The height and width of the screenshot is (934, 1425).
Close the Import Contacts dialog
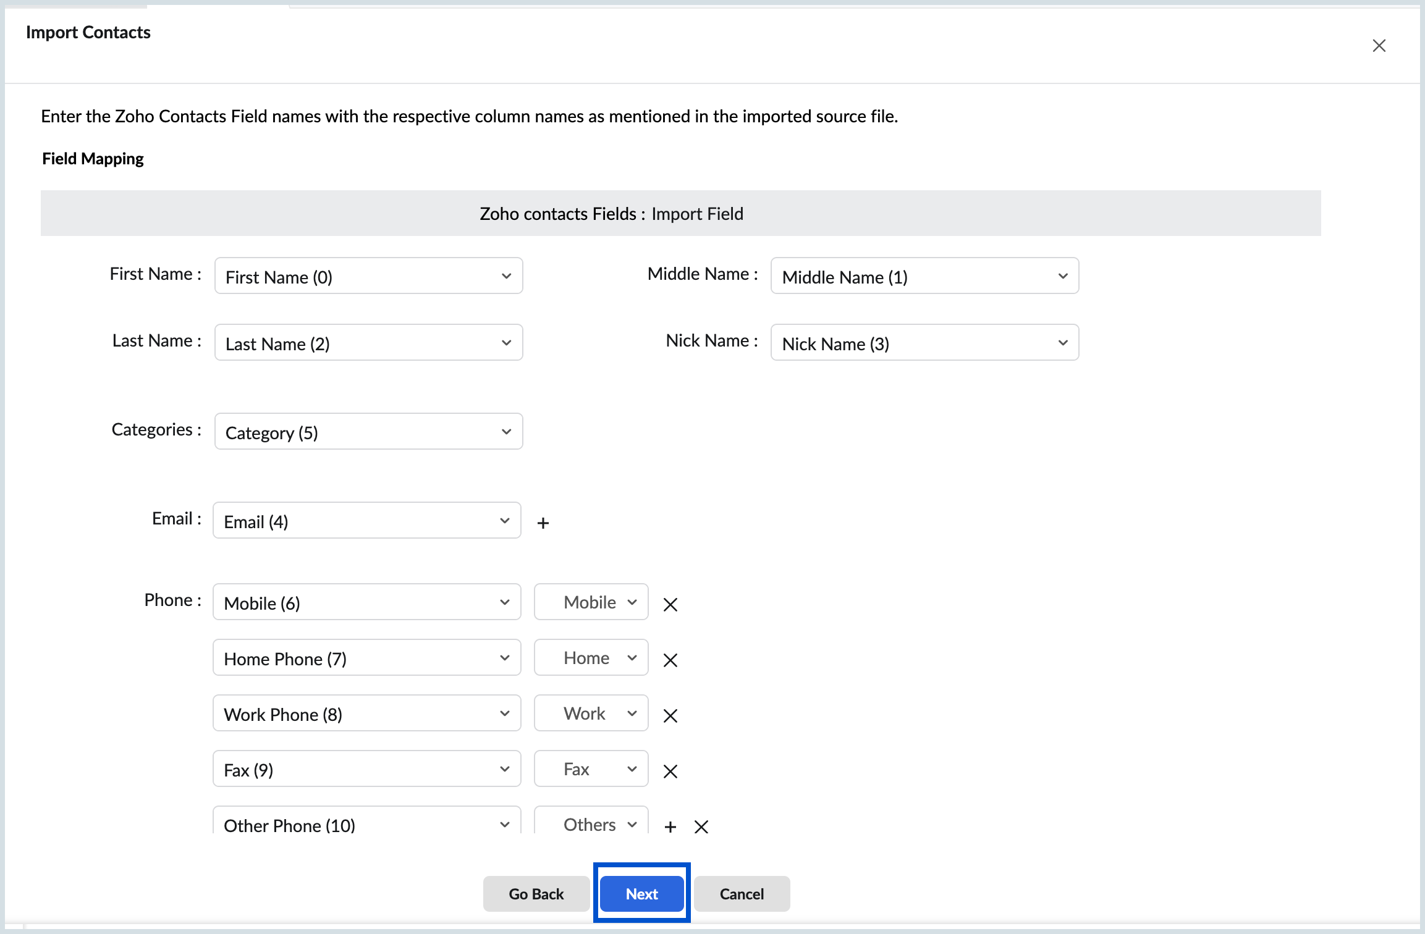(x=1379, y=46)
